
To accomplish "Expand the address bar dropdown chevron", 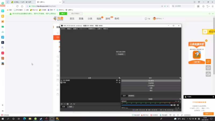I will pos(167,6).
